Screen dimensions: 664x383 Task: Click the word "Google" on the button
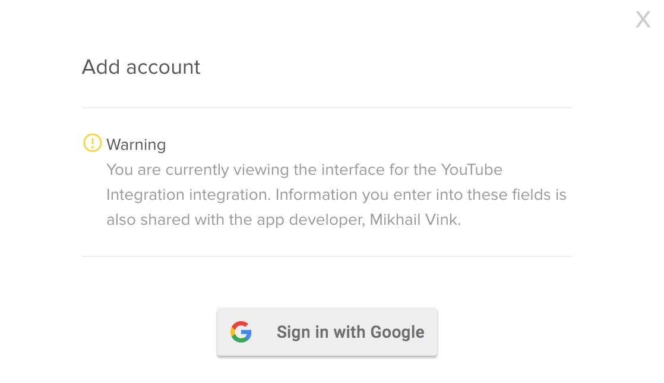coord(397,332)
